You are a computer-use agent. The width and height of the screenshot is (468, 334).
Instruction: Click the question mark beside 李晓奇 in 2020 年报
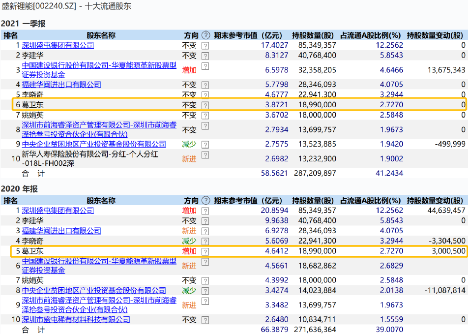tap(205, 241)
